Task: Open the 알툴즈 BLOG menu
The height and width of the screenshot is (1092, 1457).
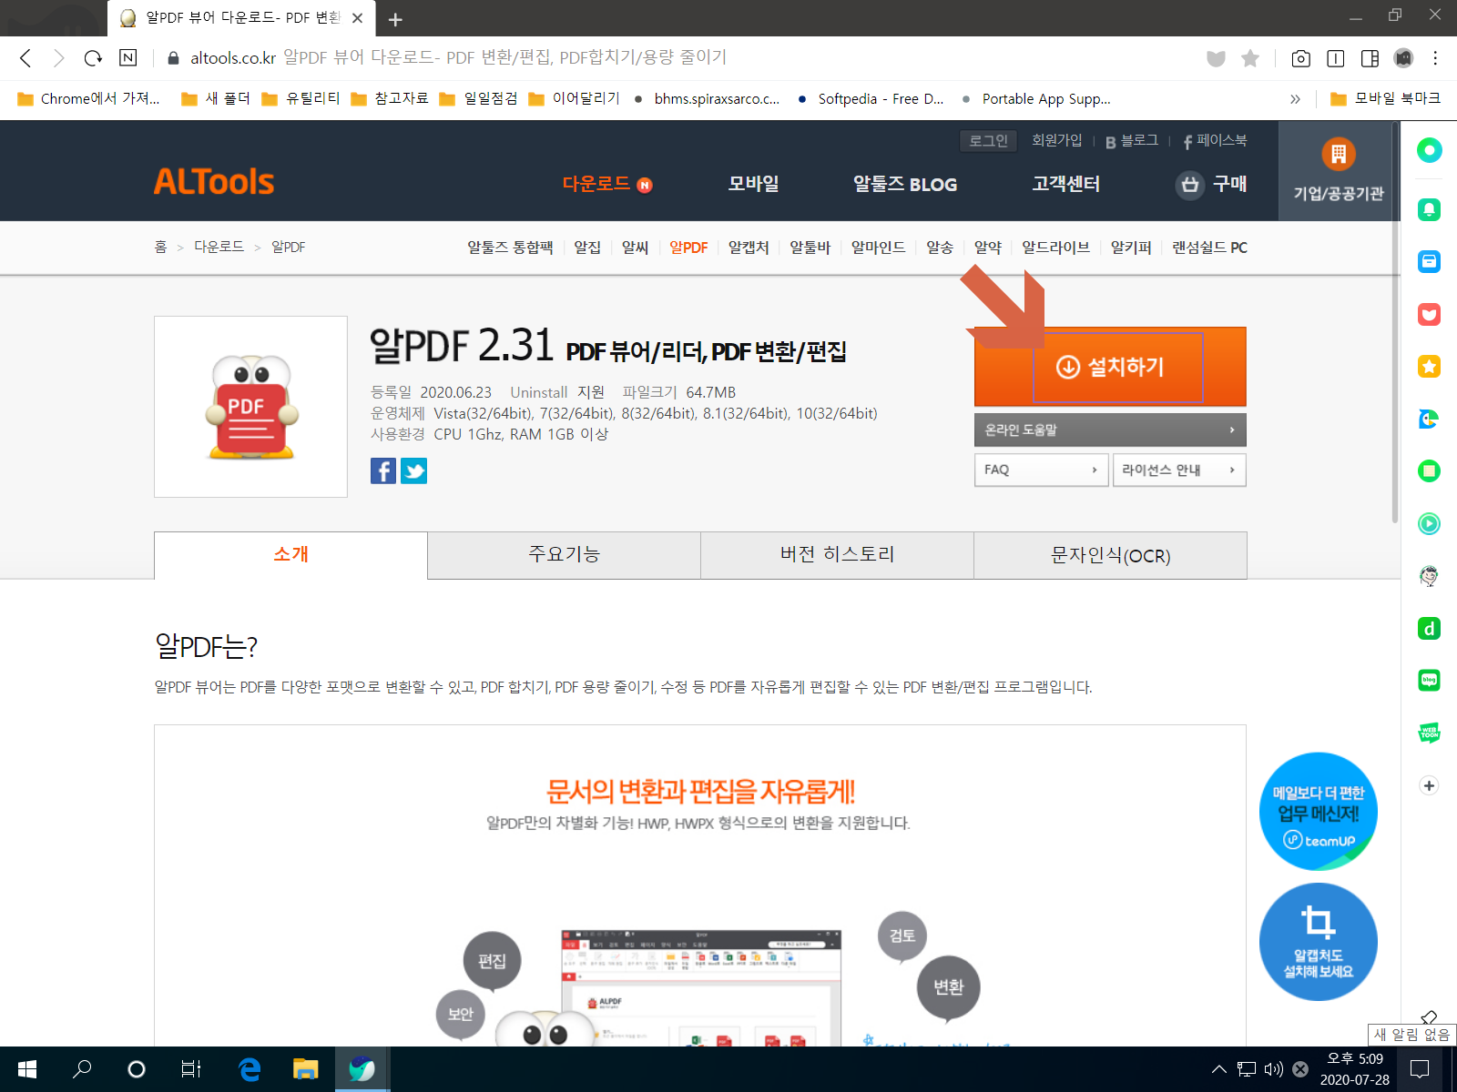Action: 905,184
